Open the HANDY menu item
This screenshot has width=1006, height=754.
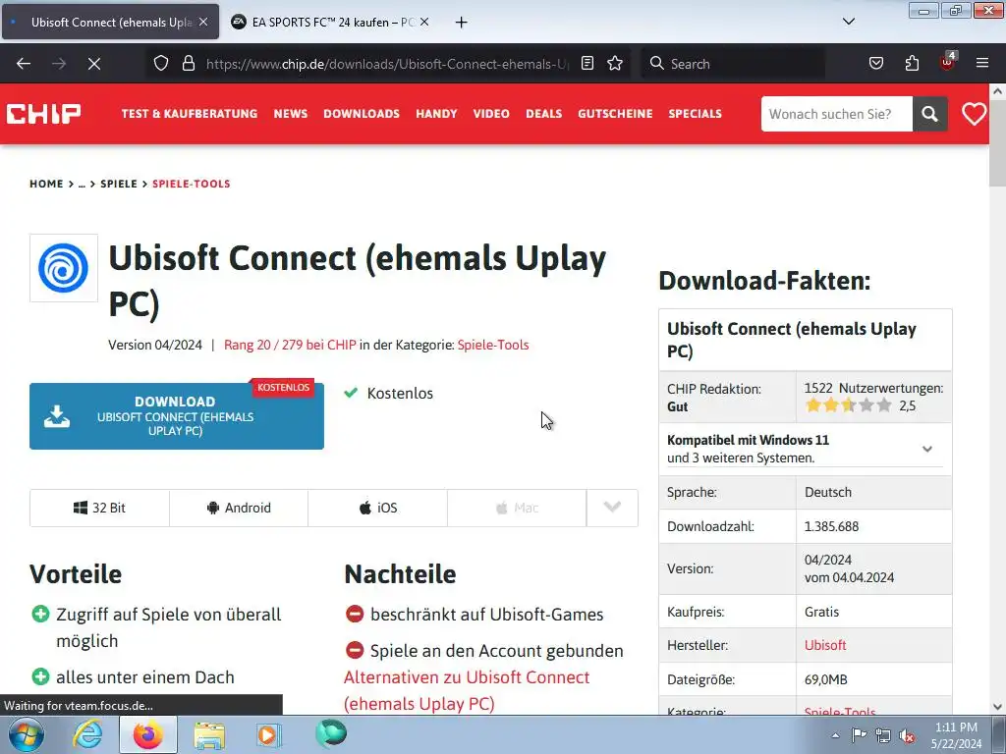(436, 114)
